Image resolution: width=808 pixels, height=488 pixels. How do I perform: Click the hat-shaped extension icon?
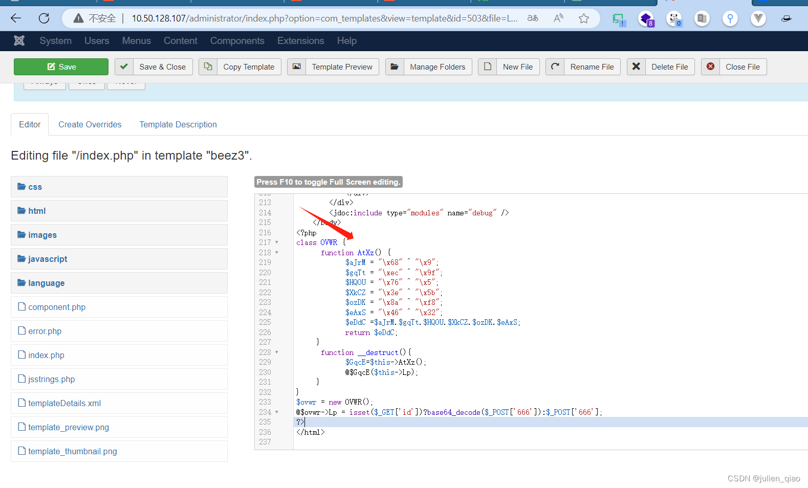tap(787, 19)
